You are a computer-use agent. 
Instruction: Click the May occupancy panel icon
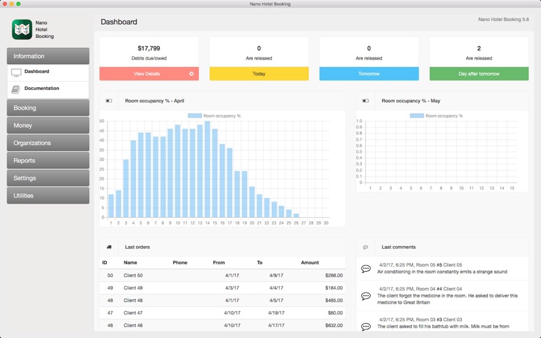click(x=365, y=101)
